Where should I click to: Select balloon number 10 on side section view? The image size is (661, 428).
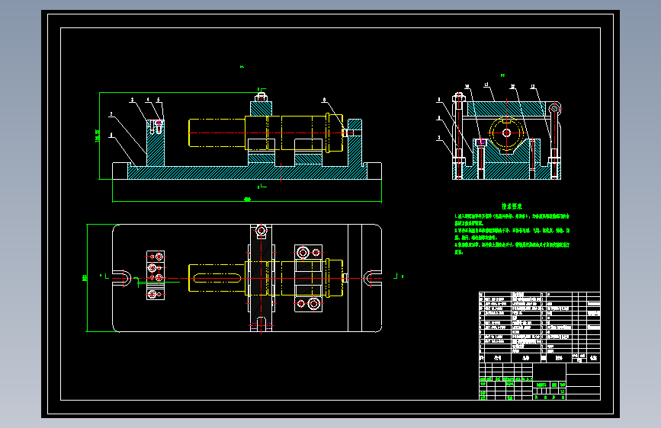(467, 87)
